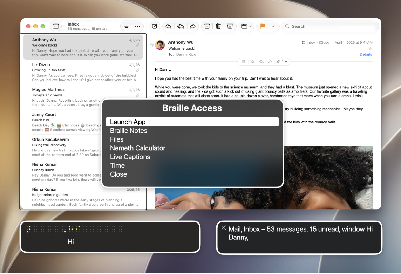
Task: Click Anthony Wu's sender avatar
Action: coord(160,45)
